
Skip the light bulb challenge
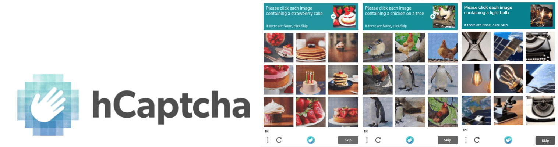coord(545,140)
